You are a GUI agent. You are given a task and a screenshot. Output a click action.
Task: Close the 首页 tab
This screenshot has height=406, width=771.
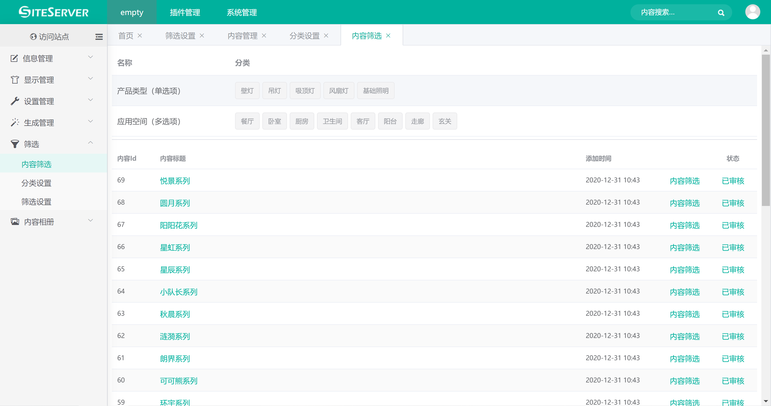coord(140,36)
